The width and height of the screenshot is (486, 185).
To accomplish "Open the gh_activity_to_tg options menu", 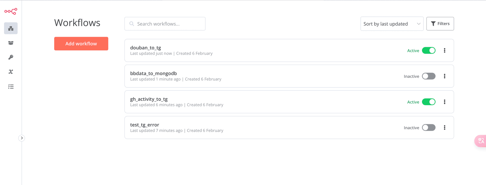I will click(444, 102).
